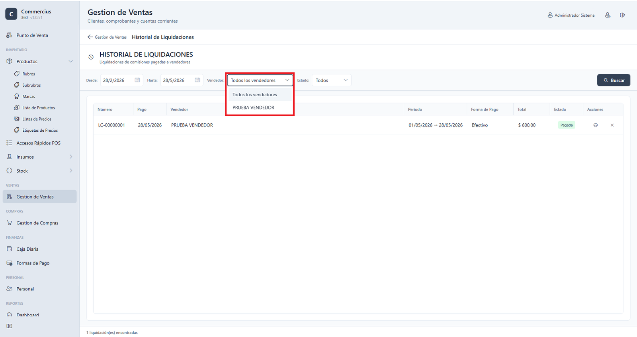Print liquidation LC-00000001 with printer icon
Viewport: 637px width, 337px height.
pos(596,125)
